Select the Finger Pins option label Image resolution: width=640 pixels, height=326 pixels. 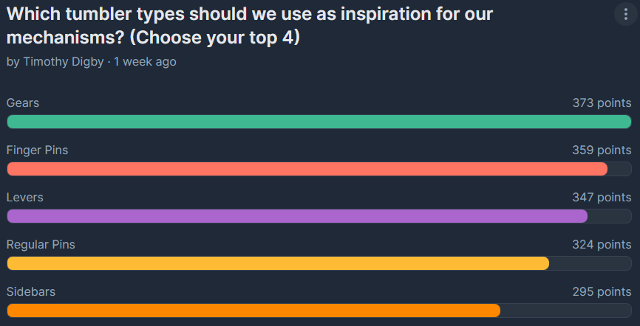[x=37, y=150]
